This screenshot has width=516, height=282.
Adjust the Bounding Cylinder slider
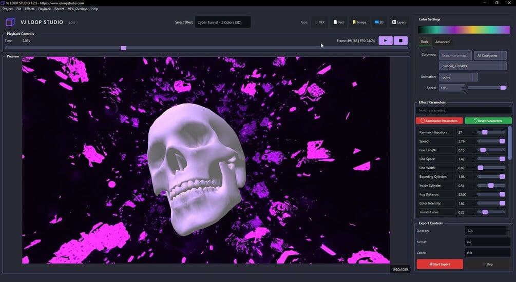[x=491, y=176]
